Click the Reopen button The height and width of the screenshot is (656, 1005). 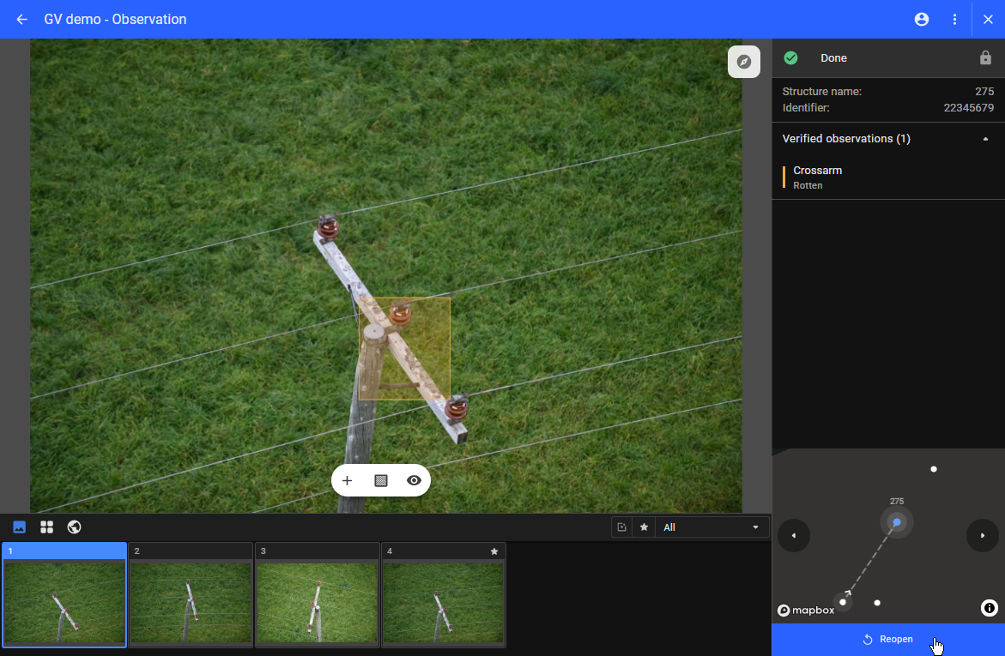[x=887, y=639]
